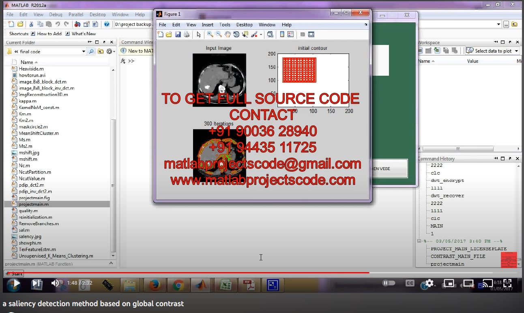This screenshot has height=313, width=524.
Task: Click the MATLAB Help question mark icon
Action: coord(107,24)
